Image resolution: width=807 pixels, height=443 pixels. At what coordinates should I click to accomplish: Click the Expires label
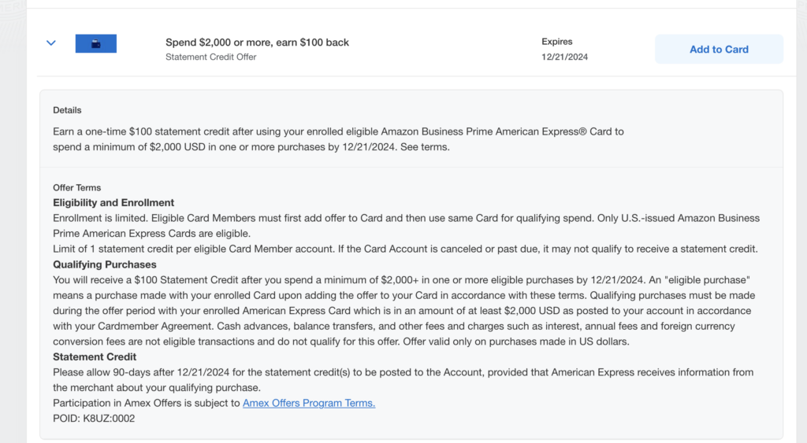point(557,42)
